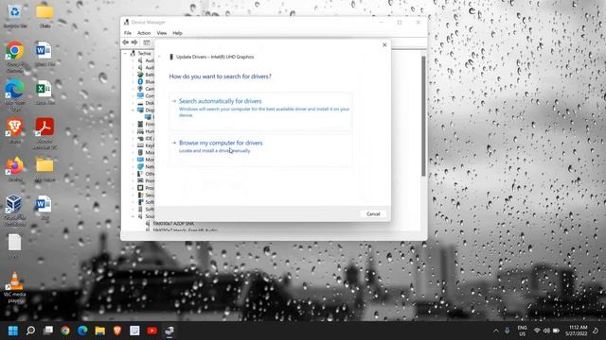Open YouTube app from the taskbar

click(x=151, y=331)
